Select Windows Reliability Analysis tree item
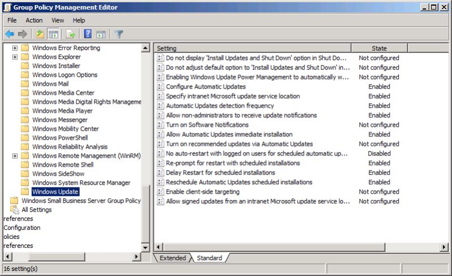This screenshot has height=276, width=452. tap(69, 146)
